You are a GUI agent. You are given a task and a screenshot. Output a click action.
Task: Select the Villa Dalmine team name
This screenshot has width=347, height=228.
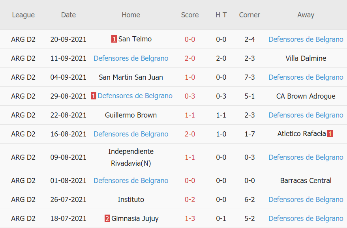(306, 58)
